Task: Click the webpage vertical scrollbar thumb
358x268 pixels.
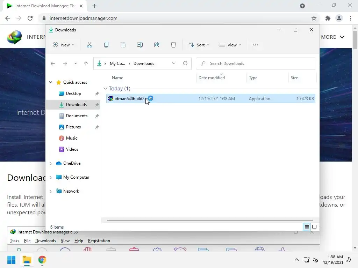Action: click(x=355, y=40)
